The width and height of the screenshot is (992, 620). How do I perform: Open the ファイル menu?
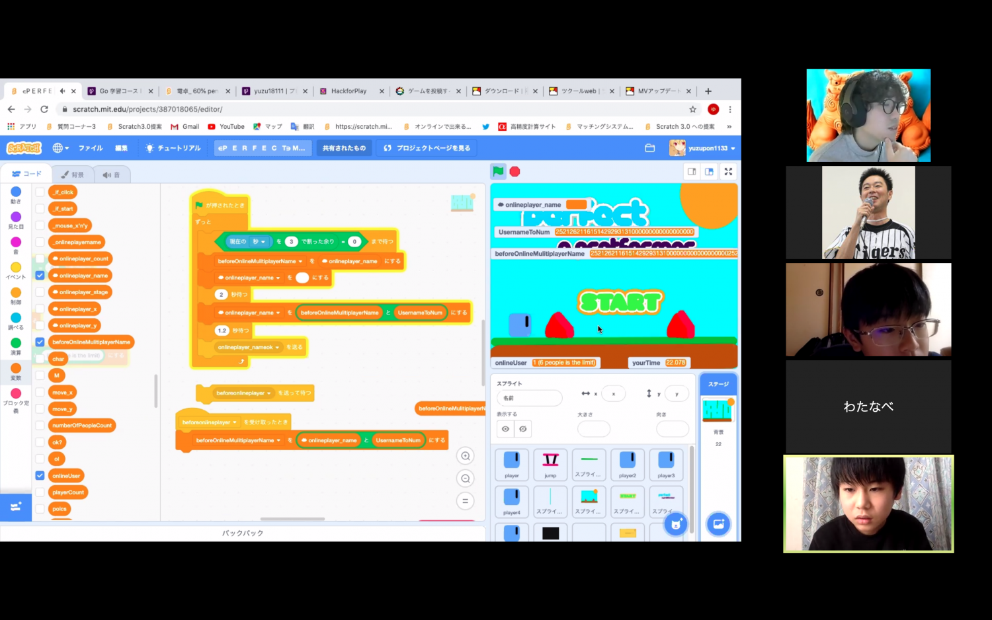point(91,148)
